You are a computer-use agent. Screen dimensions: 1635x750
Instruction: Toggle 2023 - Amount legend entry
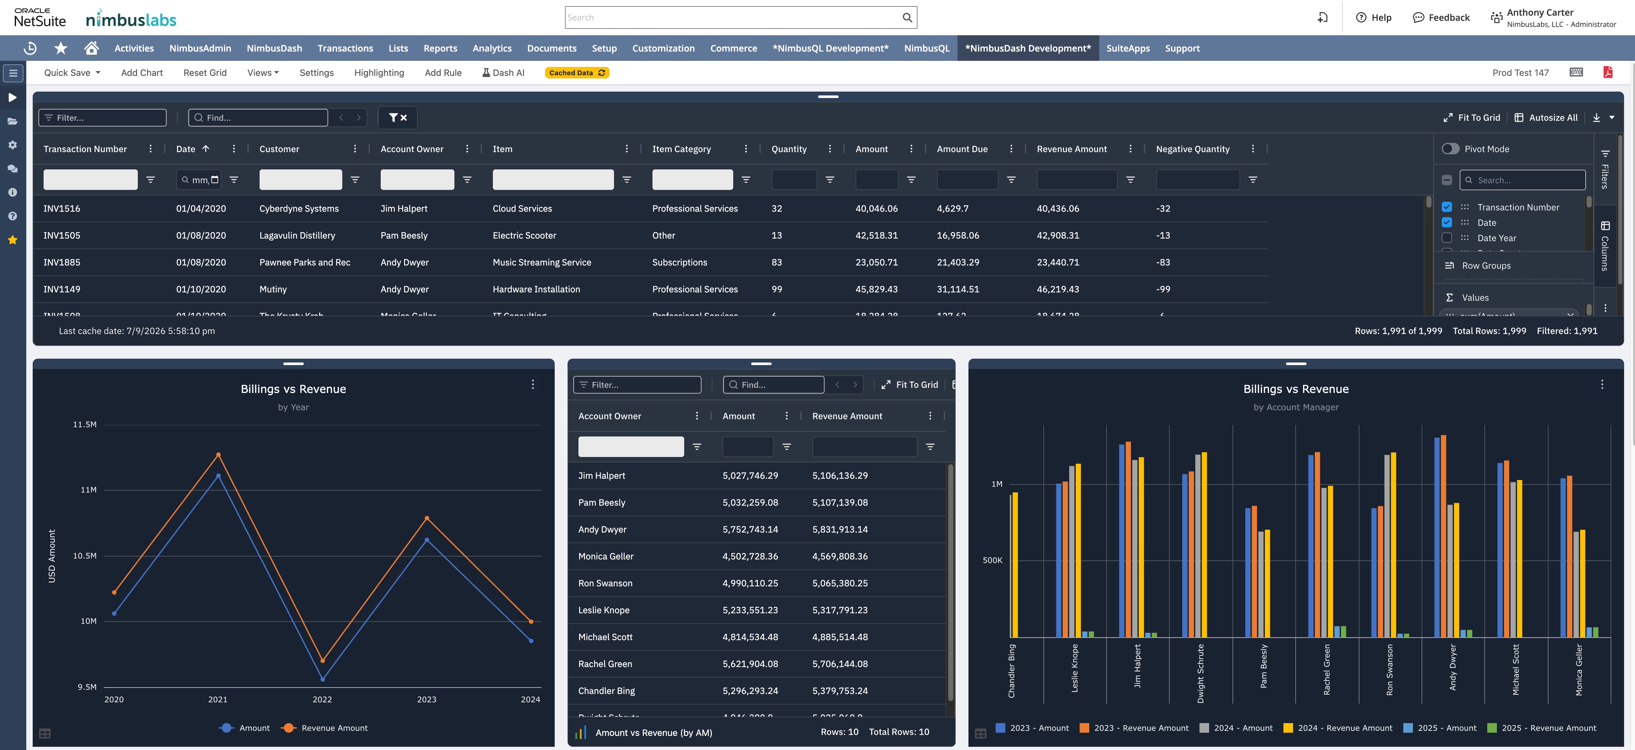click(1032, 728)
